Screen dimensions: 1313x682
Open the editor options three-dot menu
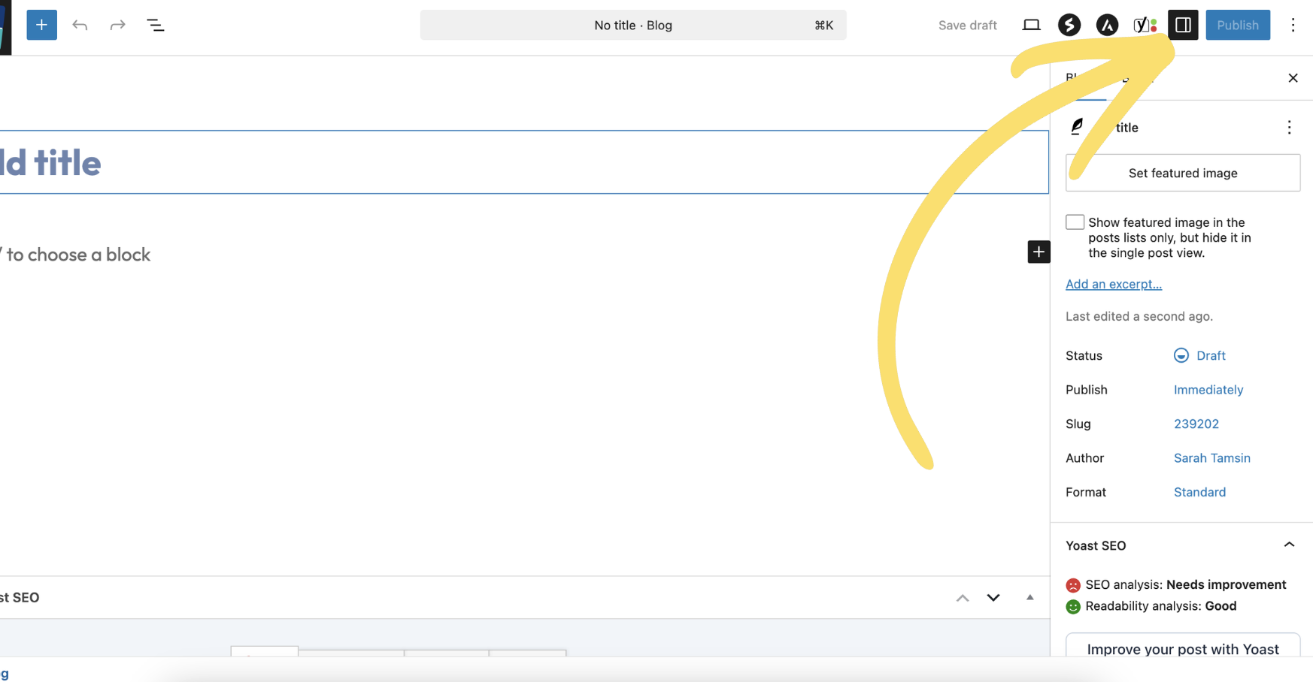tap(1293, 25)
